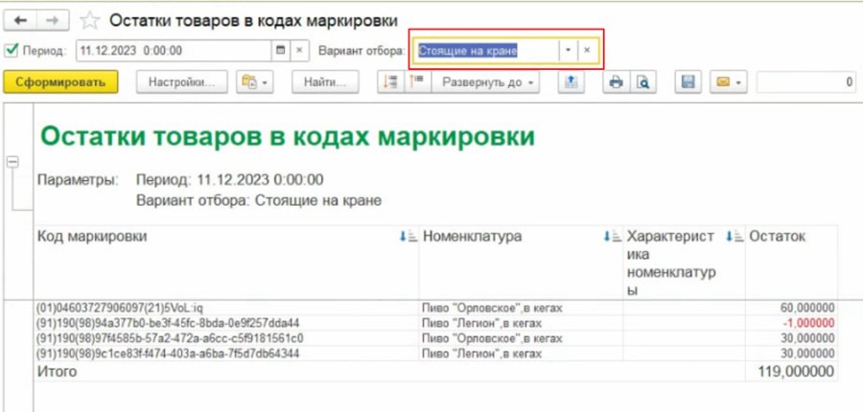This screenshot has height=412, width=863.
Task: Go forward with the right arrow button
Action: click(x=53, y=20)
